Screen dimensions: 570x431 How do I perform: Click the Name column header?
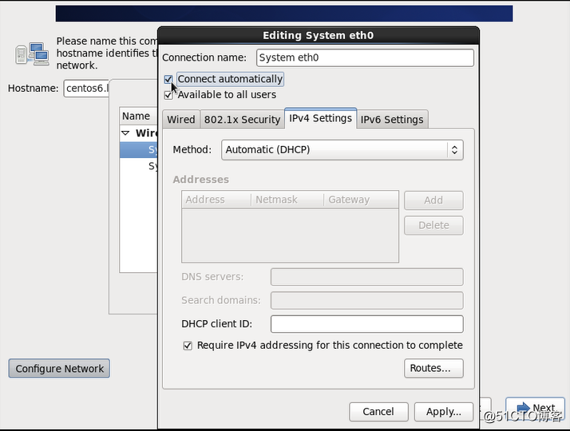(x=138, y=116)
